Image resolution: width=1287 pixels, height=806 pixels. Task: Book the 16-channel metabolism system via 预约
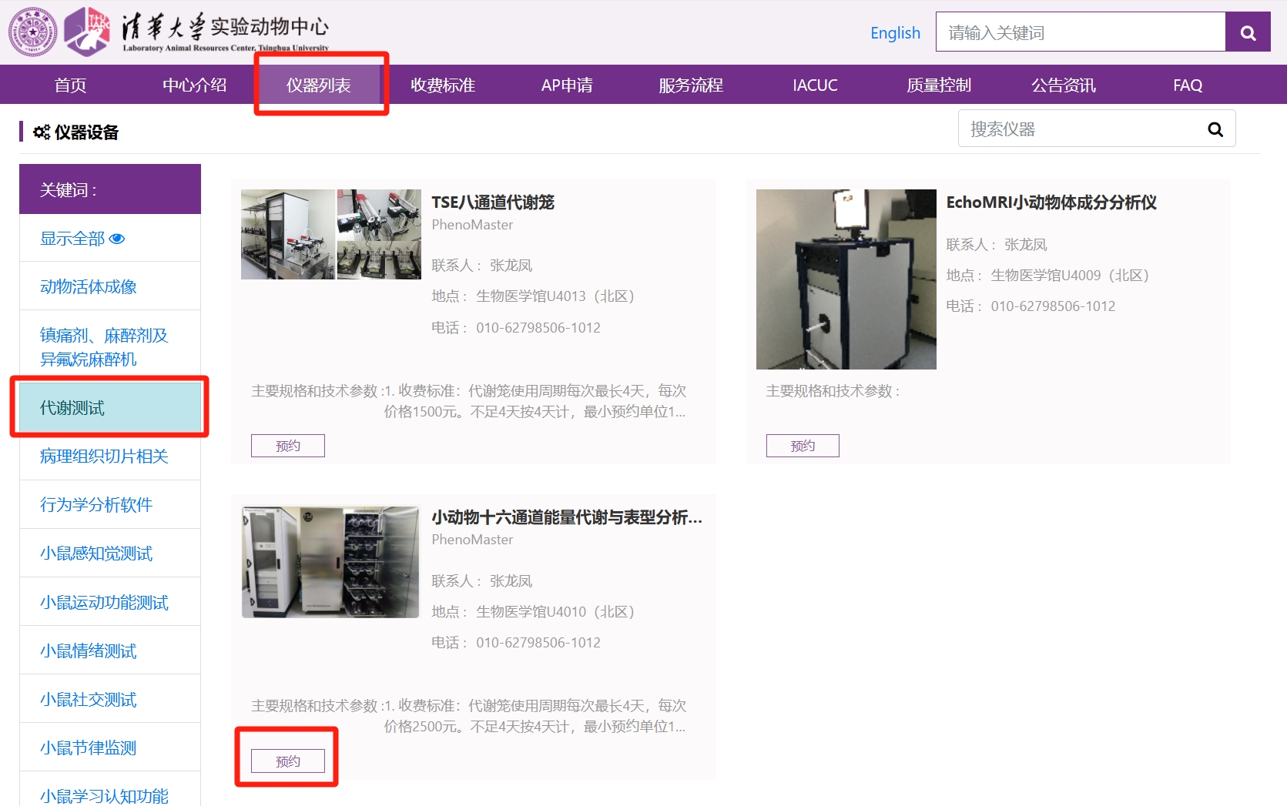[x=288, y=761]
